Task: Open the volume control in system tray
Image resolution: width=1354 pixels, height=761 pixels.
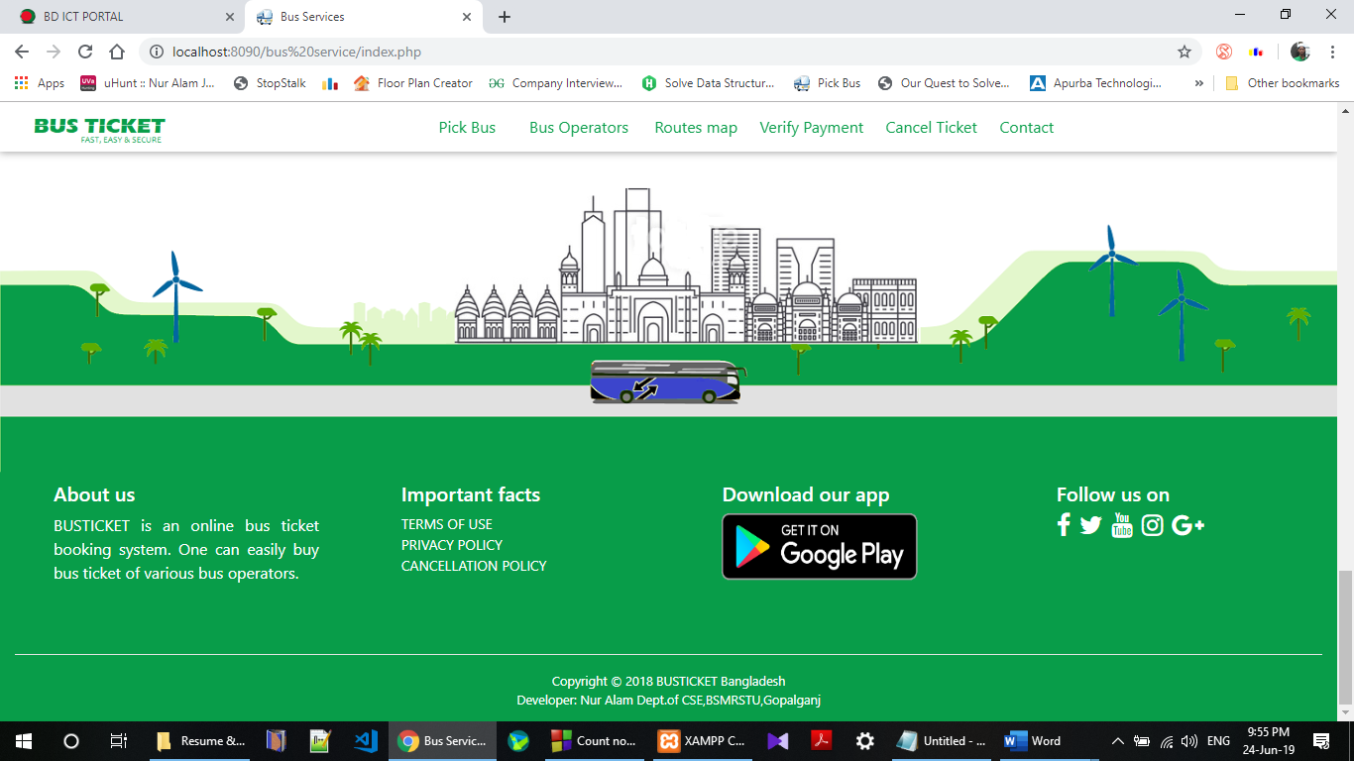Action: [1188, 740]
